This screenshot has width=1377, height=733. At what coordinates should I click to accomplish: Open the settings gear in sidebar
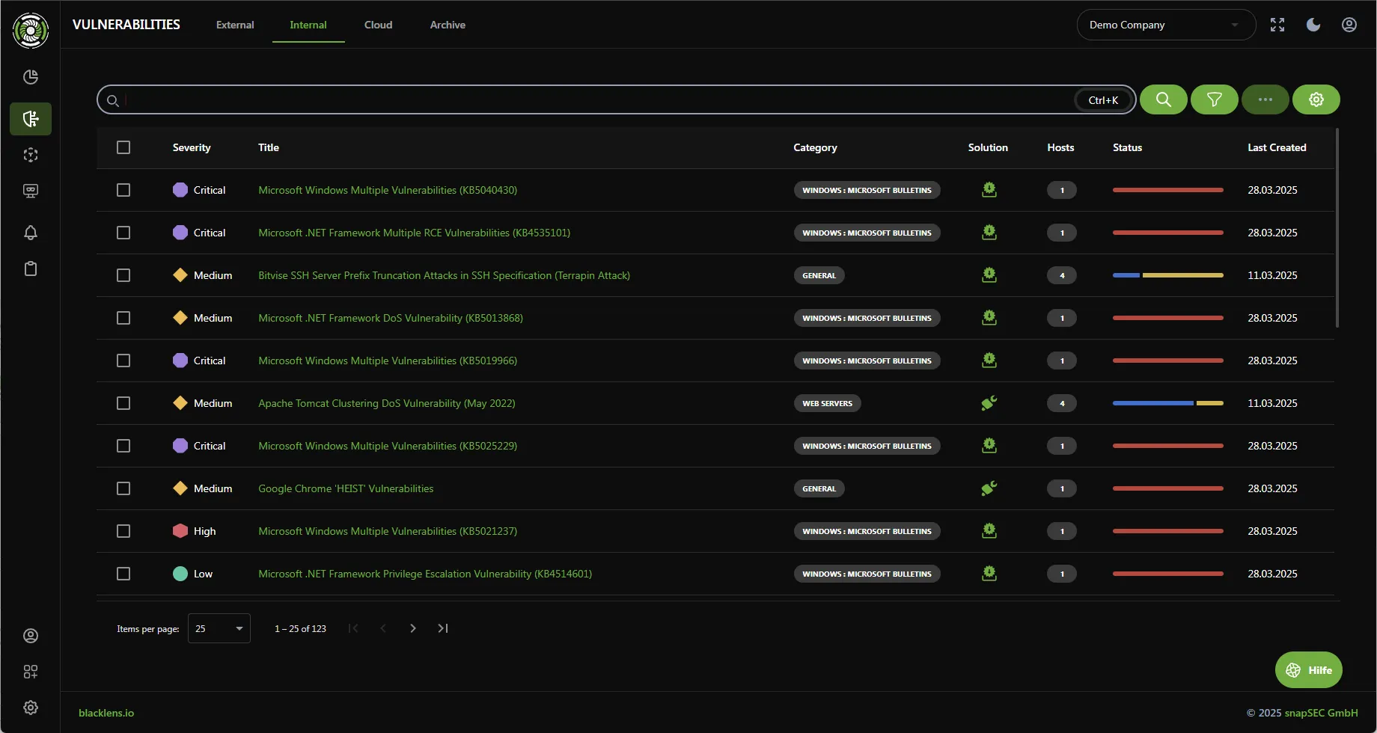click(31, 708)
